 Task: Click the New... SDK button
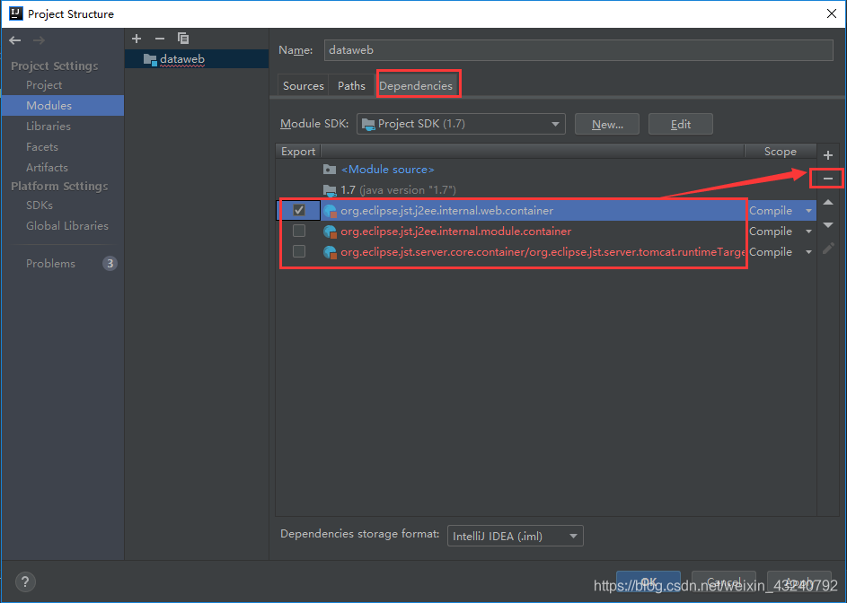[607, 124]
